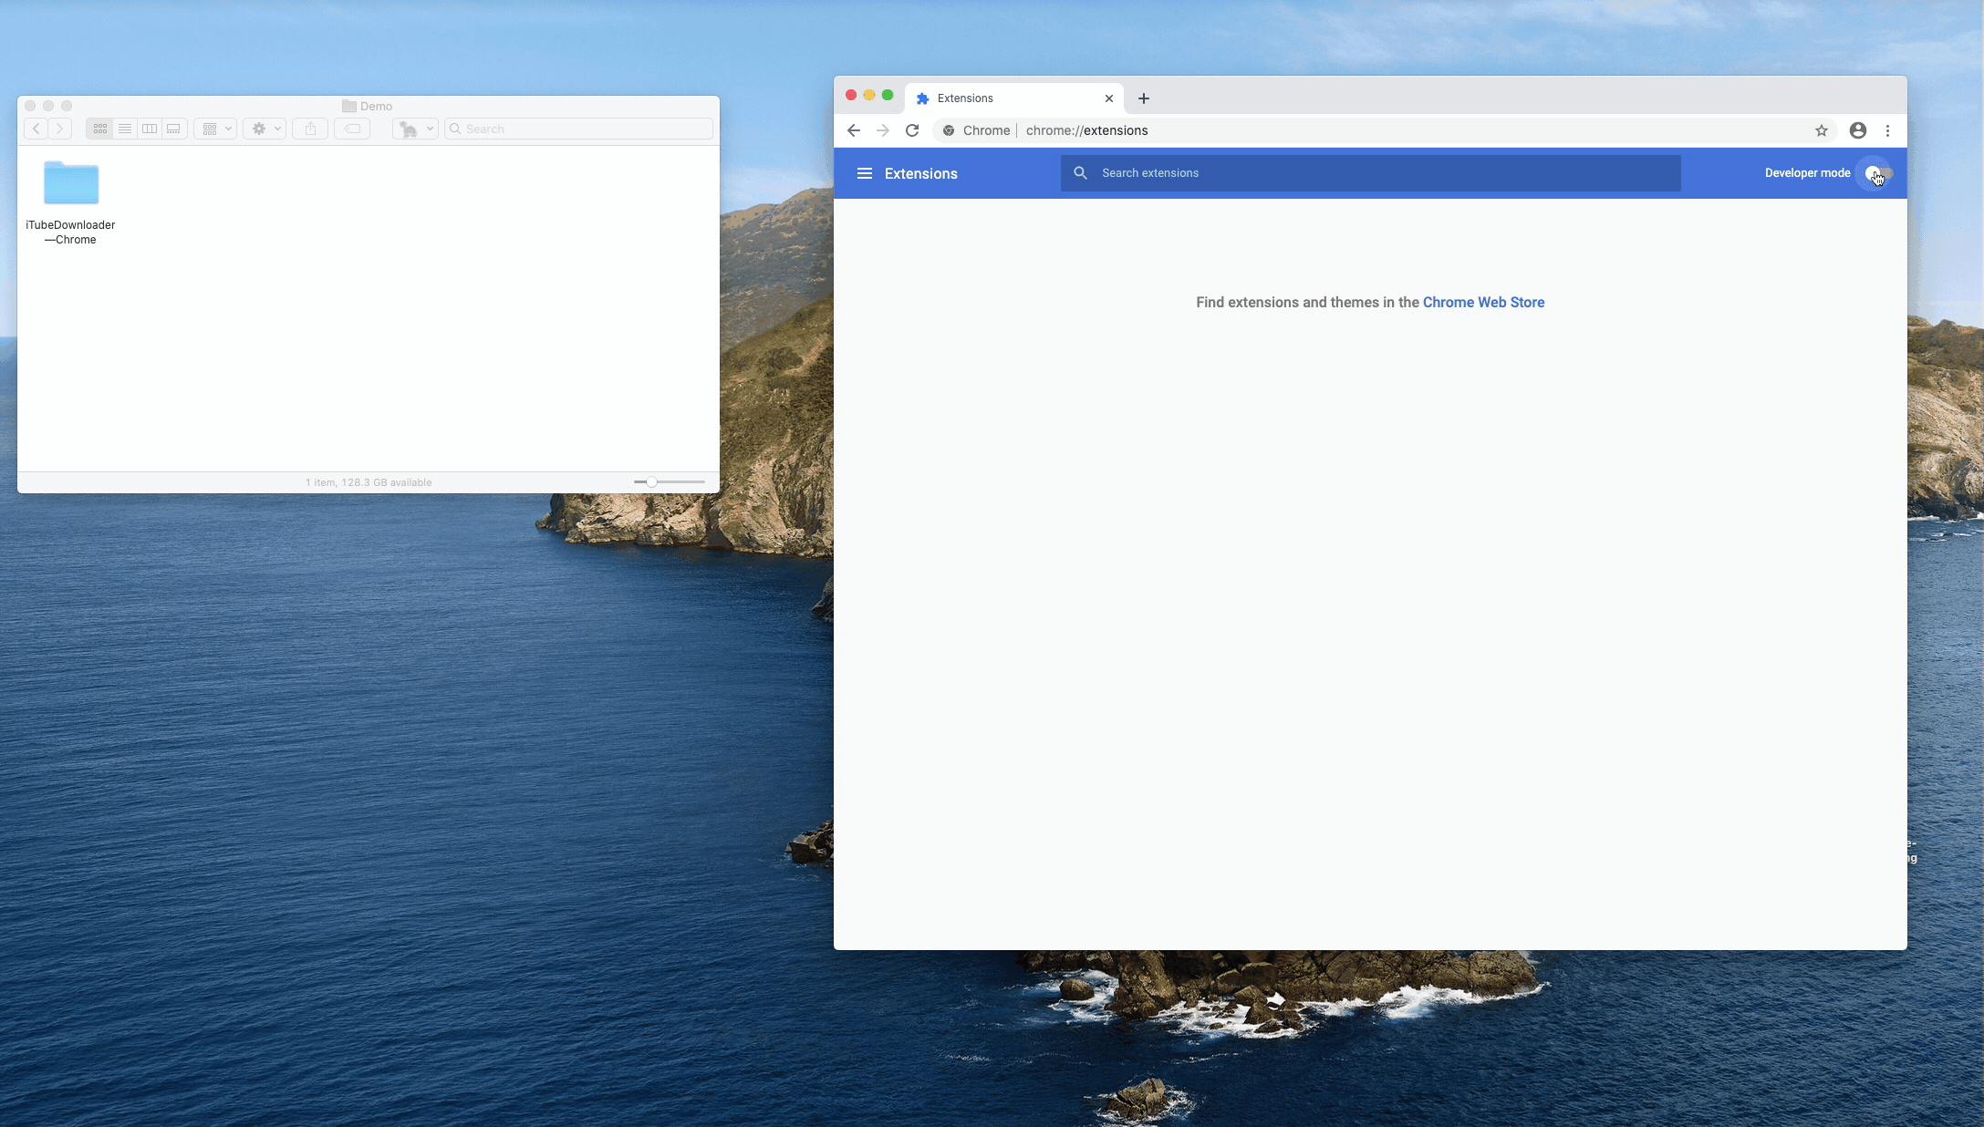Select the Extensions tab
The image size is (1984, 1127).
[1003, 98]
